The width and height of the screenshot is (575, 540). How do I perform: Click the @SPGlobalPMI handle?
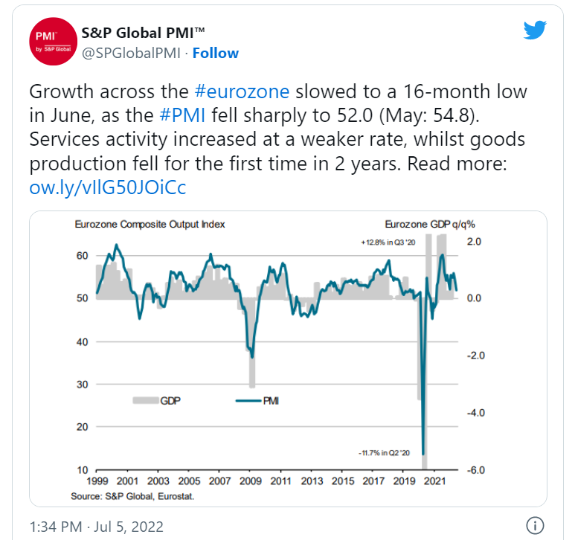coord(131,53)
